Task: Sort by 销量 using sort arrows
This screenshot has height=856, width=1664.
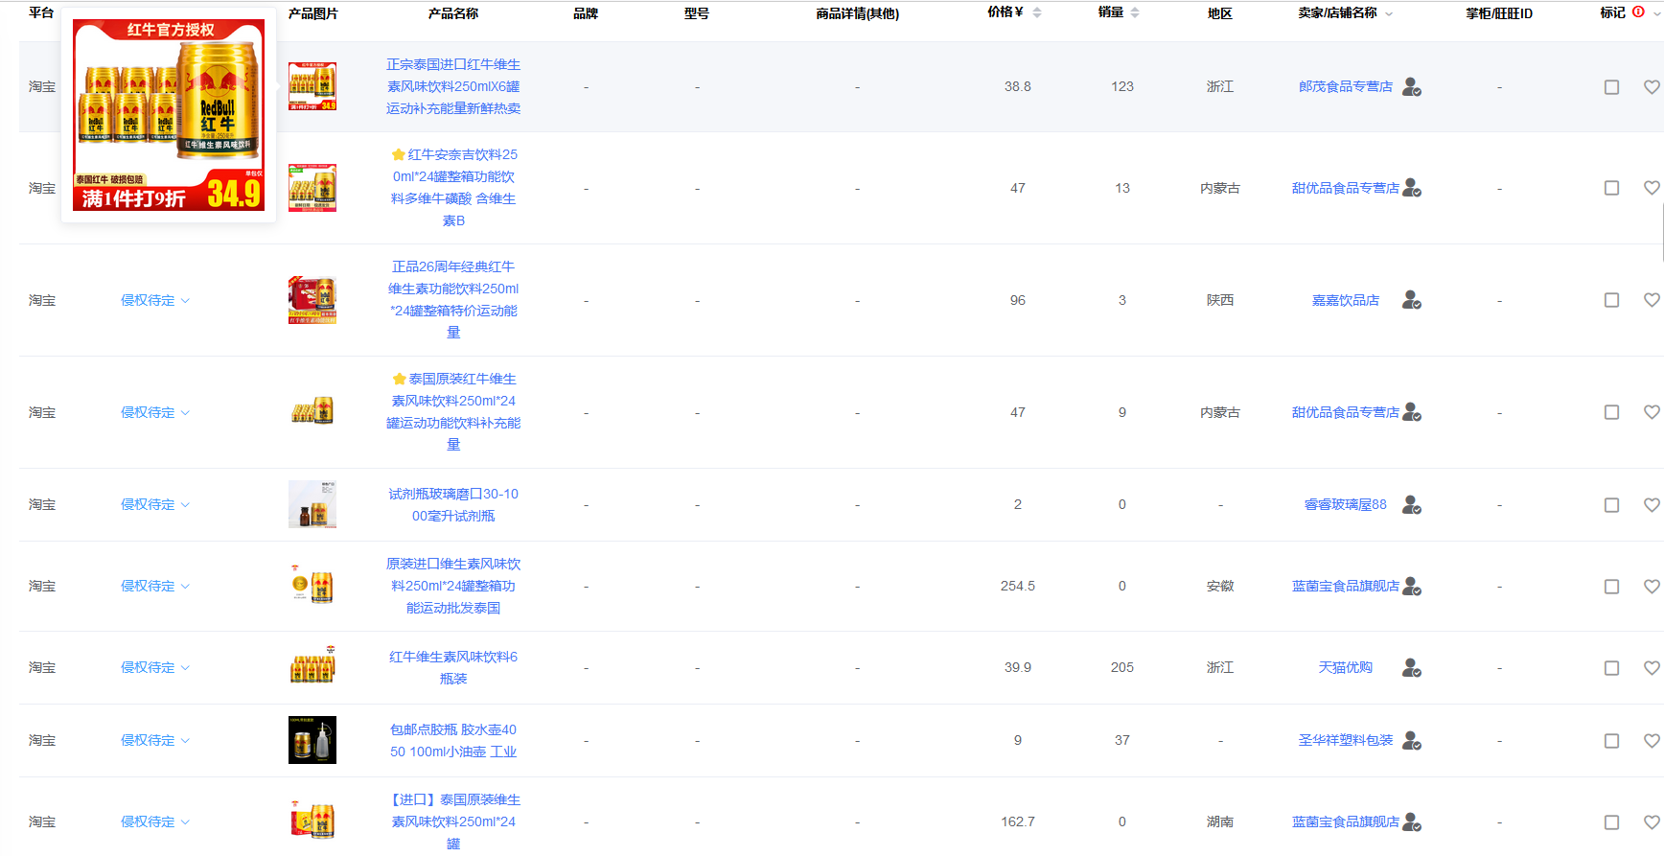Action: (x=1135, y=12)
